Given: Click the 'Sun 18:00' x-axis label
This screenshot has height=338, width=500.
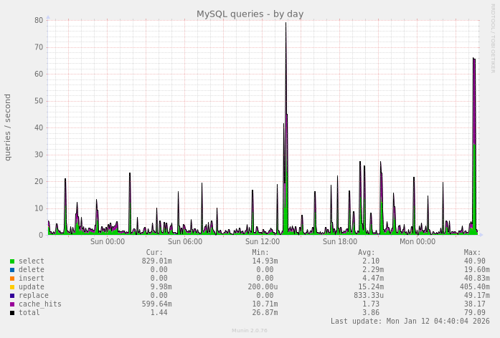Looking at the screenshot, I should [x=340, y=241].
